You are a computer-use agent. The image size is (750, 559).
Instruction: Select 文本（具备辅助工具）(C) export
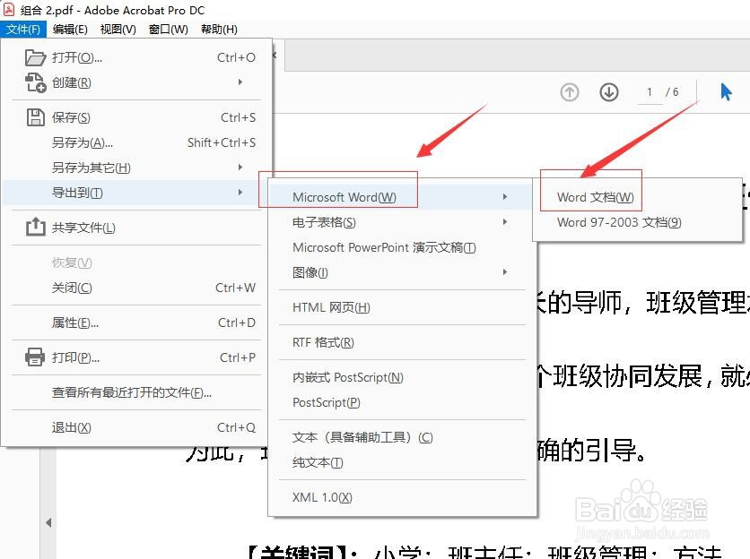(401, 437)
